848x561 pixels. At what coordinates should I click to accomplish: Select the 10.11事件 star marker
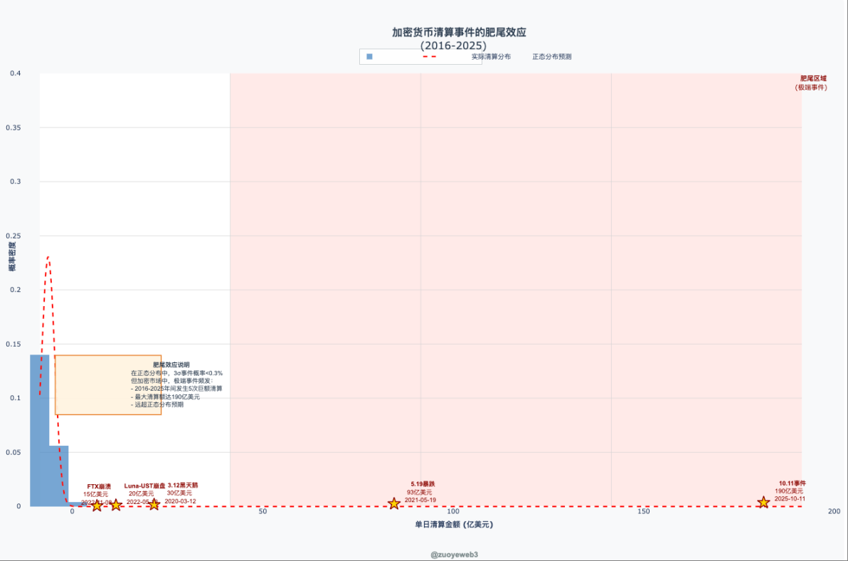click(763, 502)
